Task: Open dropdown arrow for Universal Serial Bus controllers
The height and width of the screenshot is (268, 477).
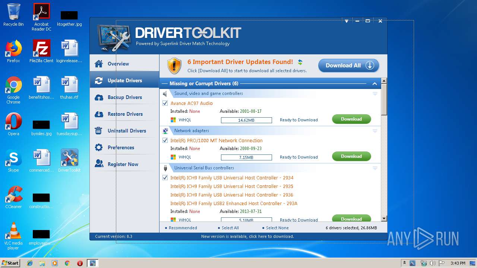Action: (x=375, y=168)
